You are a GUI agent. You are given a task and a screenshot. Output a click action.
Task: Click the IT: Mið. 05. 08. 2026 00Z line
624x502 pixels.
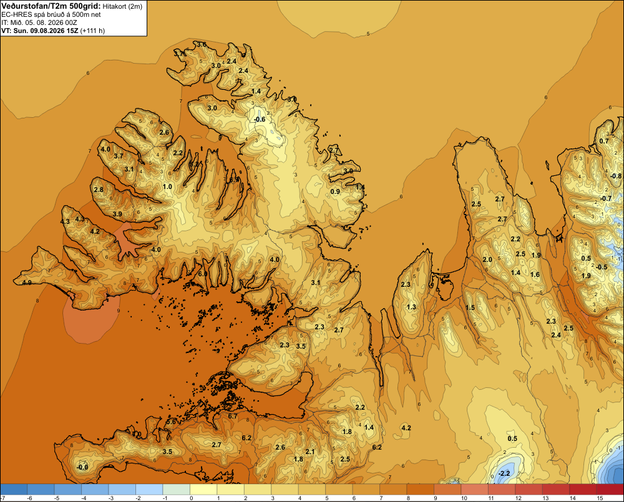tap(39, 22)
